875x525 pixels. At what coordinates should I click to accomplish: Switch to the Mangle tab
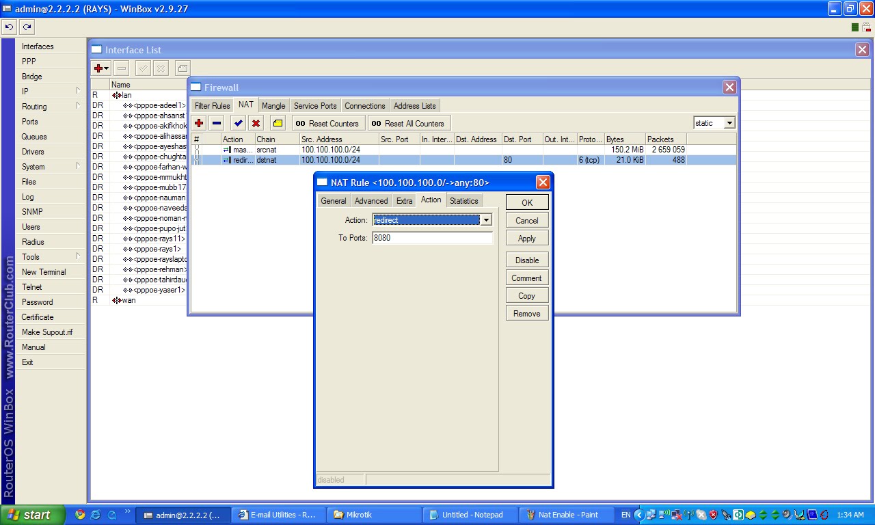273,105
